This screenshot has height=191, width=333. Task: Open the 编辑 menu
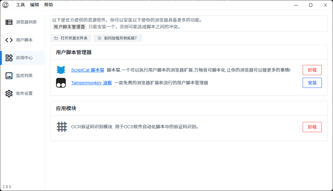pyautogui.click(x=34, y=5)
